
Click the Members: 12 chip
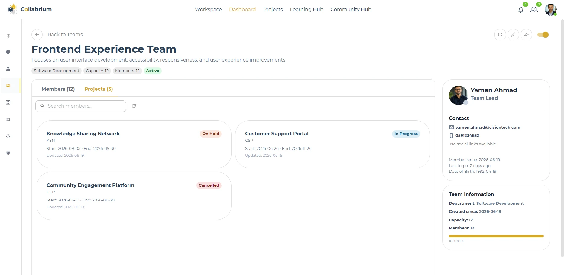coord(127,71)
